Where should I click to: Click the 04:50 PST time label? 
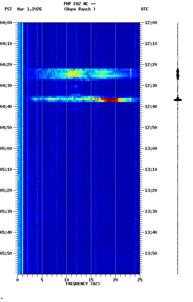click(x=6, y=128)
